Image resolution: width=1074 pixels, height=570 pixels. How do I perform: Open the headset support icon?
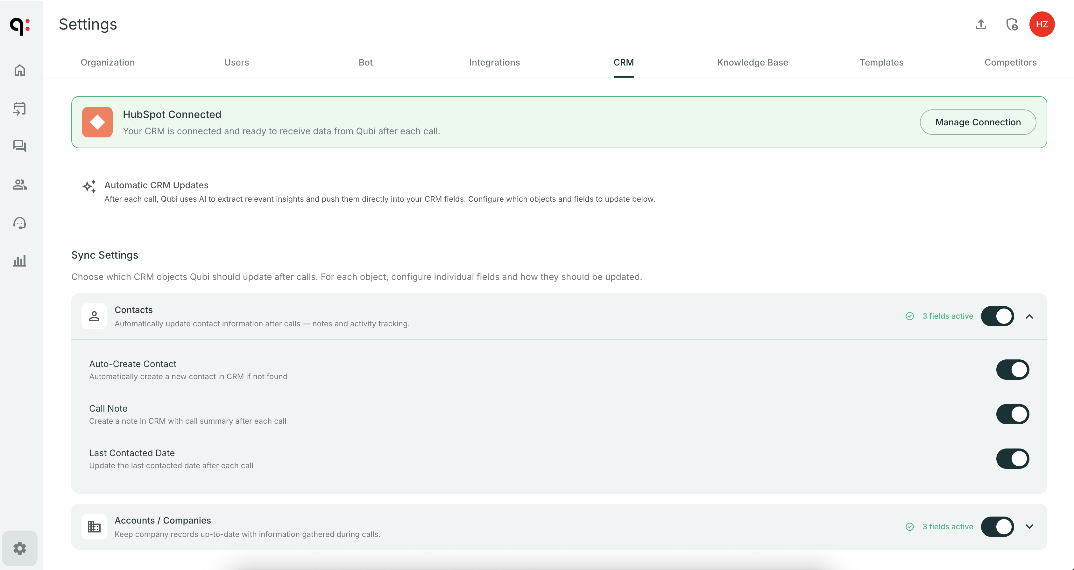point(20,223)
